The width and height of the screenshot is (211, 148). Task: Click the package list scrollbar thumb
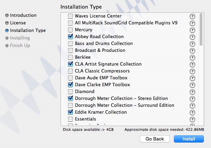201,30
